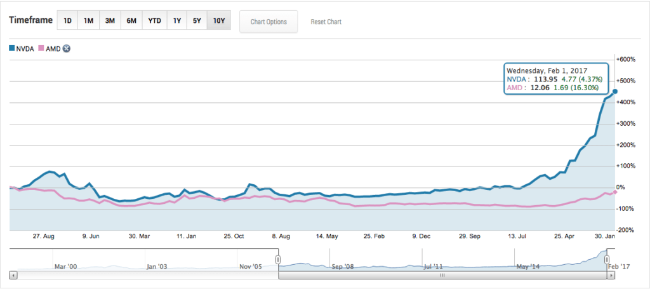
Task: Select the 1D timeframe
Action: coord(67,21)
